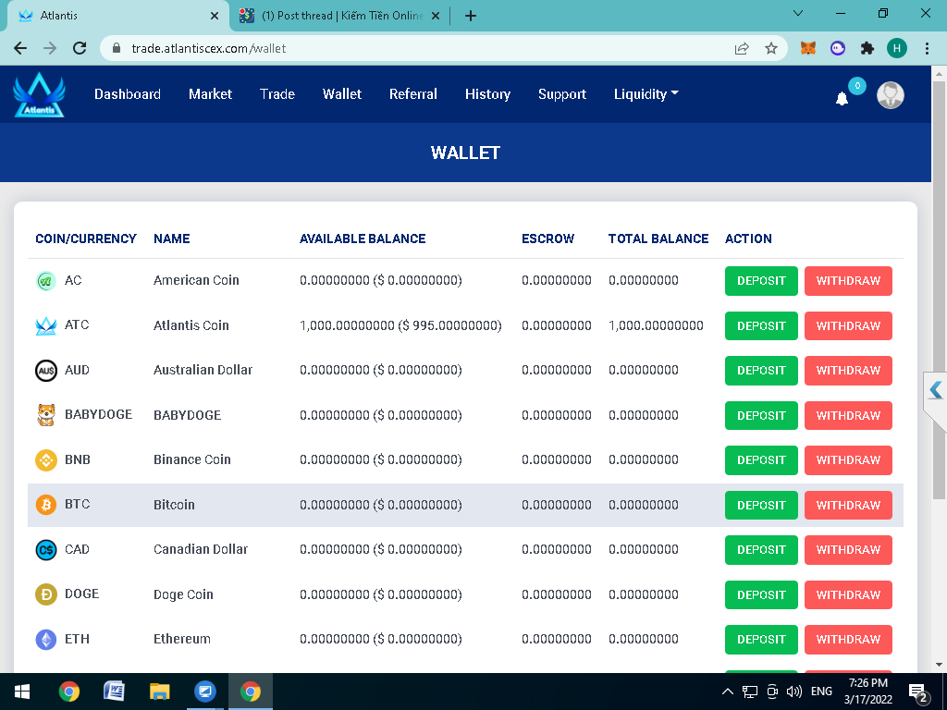Click the Atlantis Coin ATC icon
Screen dimensions: 947x710
pos(46,325)
